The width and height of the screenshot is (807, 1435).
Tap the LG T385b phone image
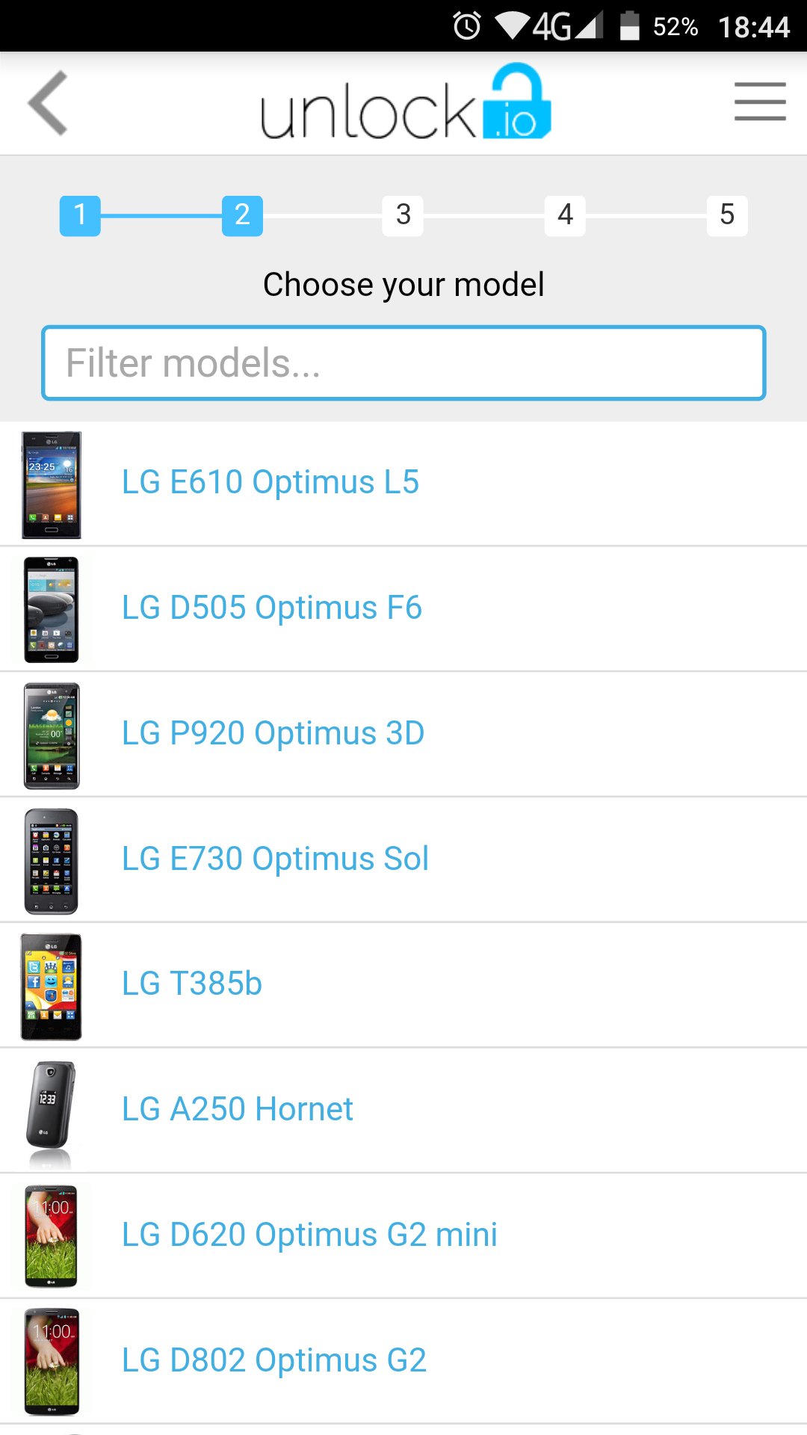click(x=51, y=985)
